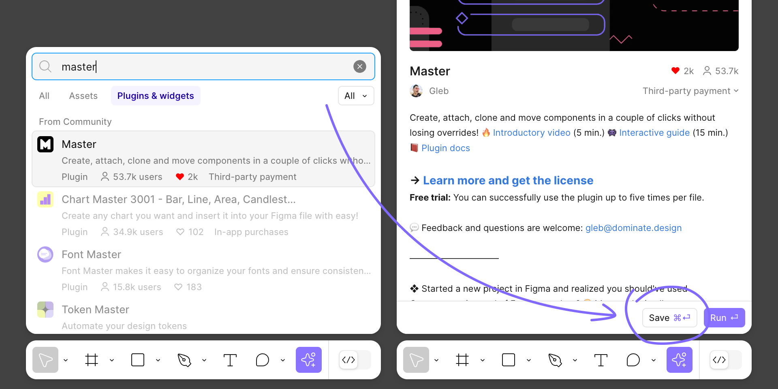This screenshot has height=389, width=778.
Task: Expand the Pen tool options chevron in left toolbar
Action: pos(204,360)
